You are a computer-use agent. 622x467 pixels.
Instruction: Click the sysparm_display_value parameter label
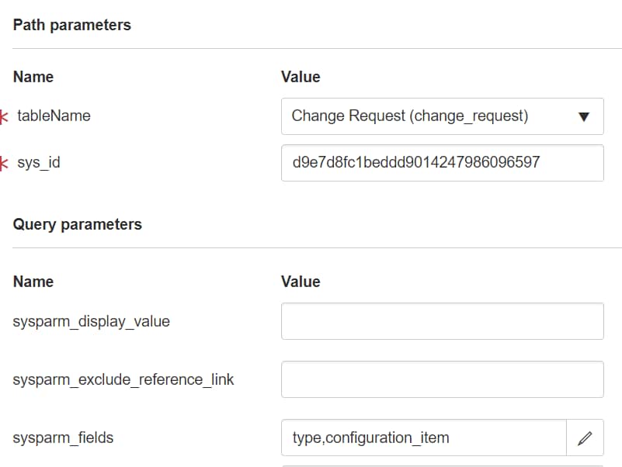tap(91, 321)
